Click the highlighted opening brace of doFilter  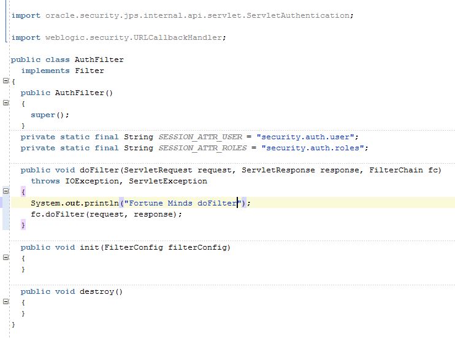(x=23, y=192)
